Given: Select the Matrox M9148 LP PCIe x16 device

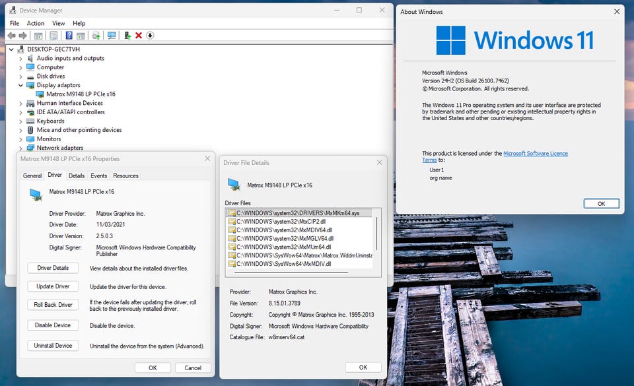Looking at the screenshot, I should pos(80,94).
